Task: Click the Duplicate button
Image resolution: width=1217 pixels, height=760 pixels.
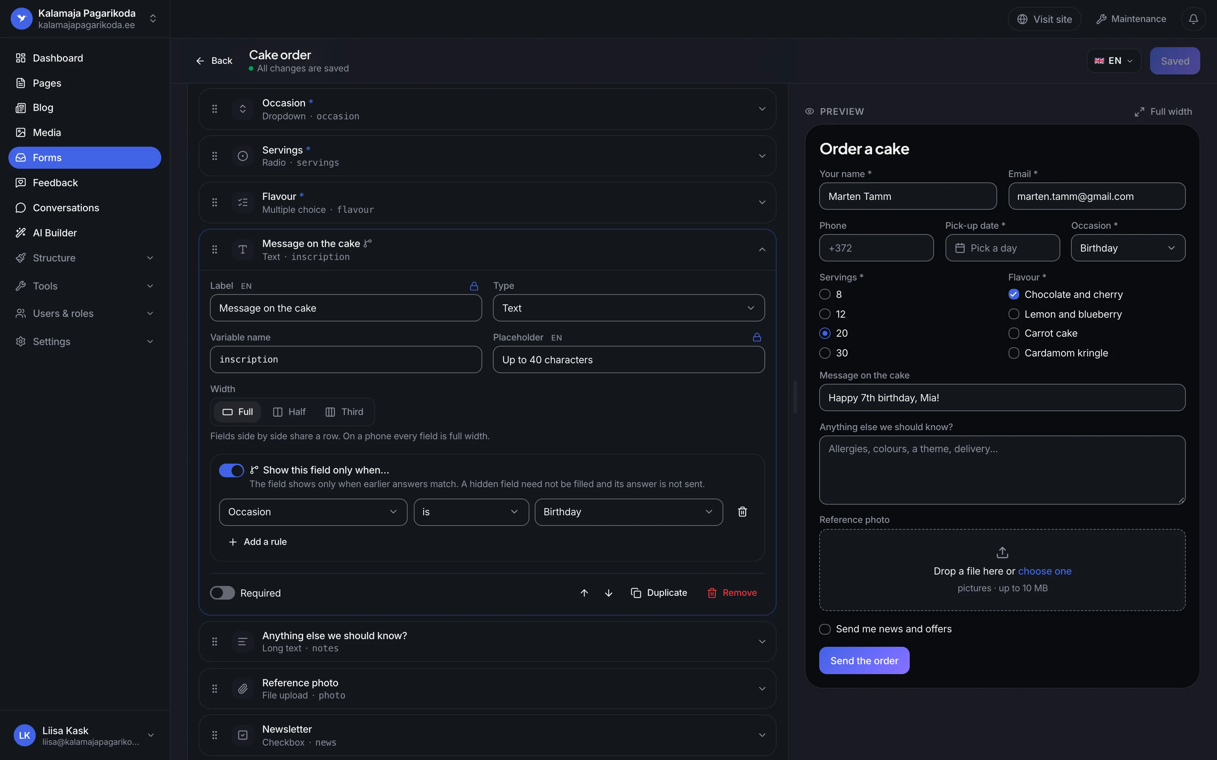Action: (659, 593)
